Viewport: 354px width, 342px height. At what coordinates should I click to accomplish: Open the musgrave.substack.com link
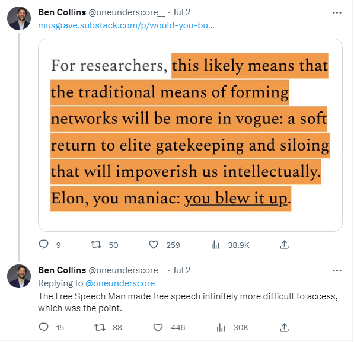pyautogui.click(x=126, y=25)
